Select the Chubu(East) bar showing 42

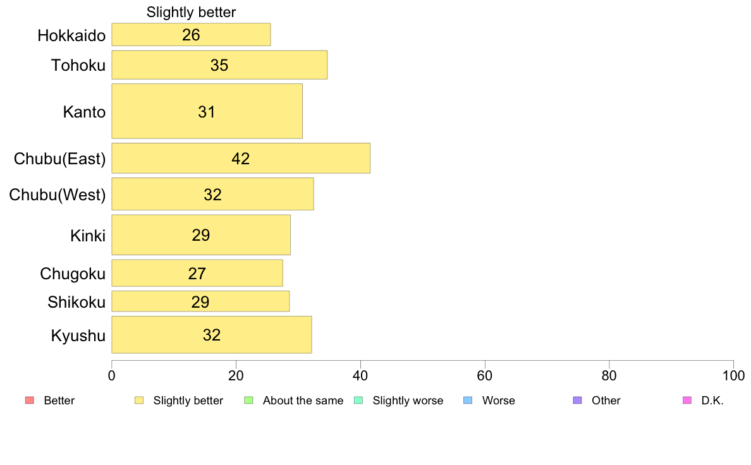click(x=241, y=158)
